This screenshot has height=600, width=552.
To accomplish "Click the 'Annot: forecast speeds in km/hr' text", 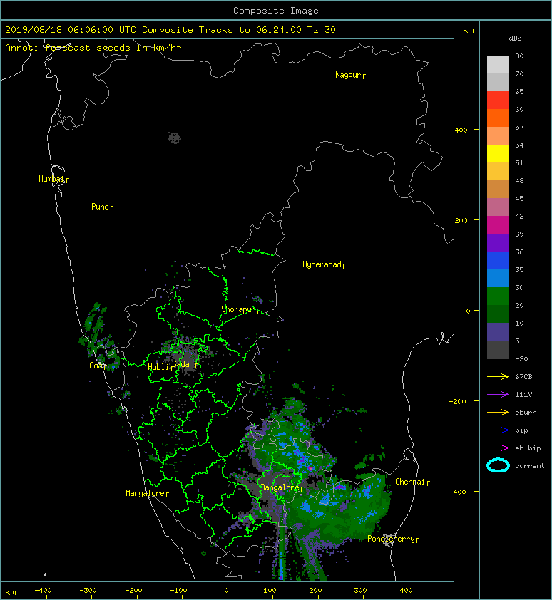I will click(93, 48).
